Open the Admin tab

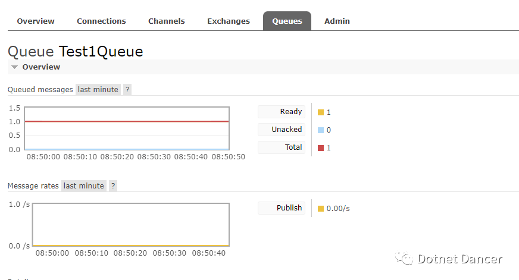pos(337,21)
